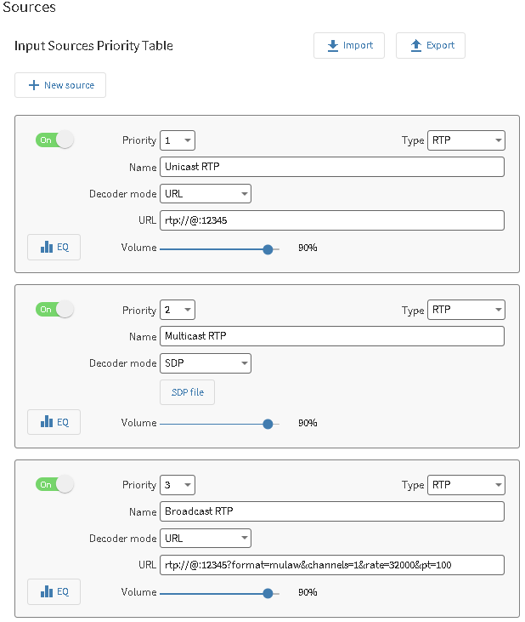Open EQ for the Unicast RTP source
The height and width of the screenshot is (622, 525).
point(54,248)
